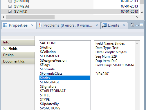Click the Properties tab table icon
The width and height of the screenshot is (146, 110).
coord(5,25)
